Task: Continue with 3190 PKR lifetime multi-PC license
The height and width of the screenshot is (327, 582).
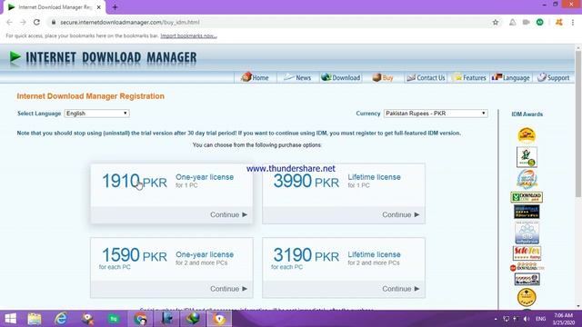Action: coord(400,289)
